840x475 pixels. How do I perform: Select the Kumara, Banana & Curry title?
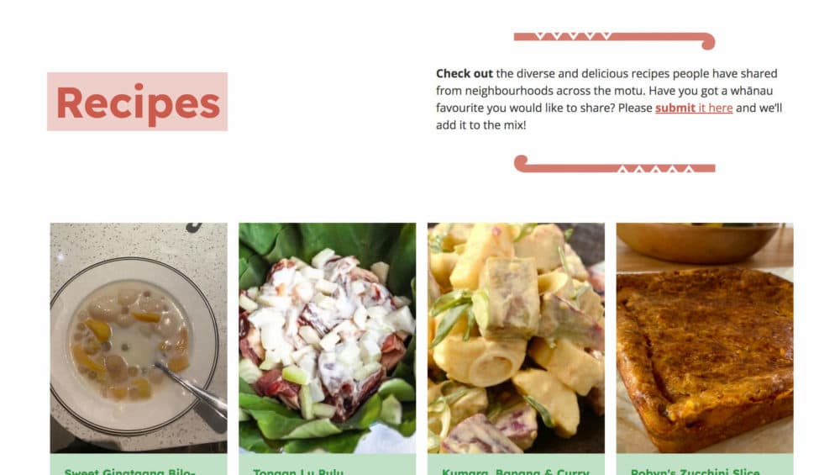pyautogui.click(x=515, y=472)
